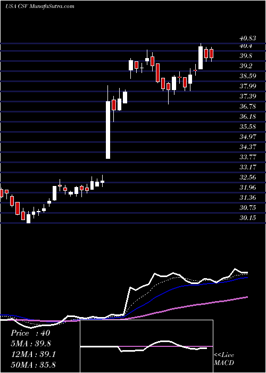Click the 34.97 price axis label

pyautogui.click(x=247, y=137)
